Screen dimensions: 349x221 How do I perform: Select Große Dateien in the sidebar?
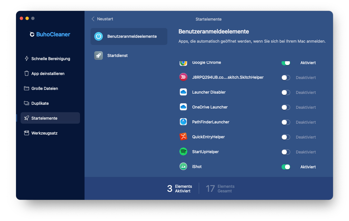(45, 88)
